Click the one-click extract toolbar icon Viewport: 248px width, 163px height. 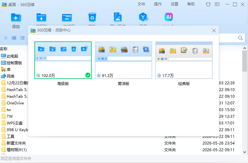click(67, 18)
